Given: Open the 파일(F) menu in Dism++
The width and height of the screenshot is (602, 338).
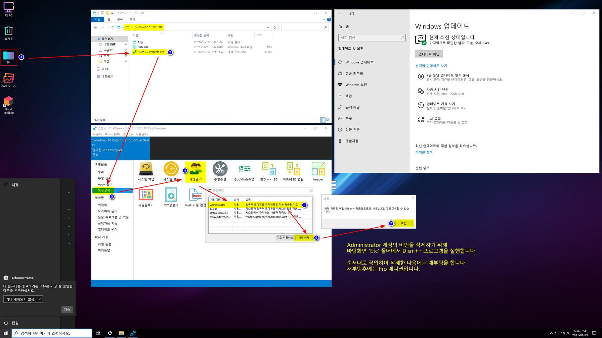Looking at the screenshot, I should [97, 134].
